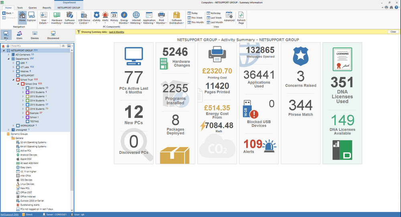Viewport: 401px width, 217px height.
Task: Show data for This Week
Action: coord(195,18)
